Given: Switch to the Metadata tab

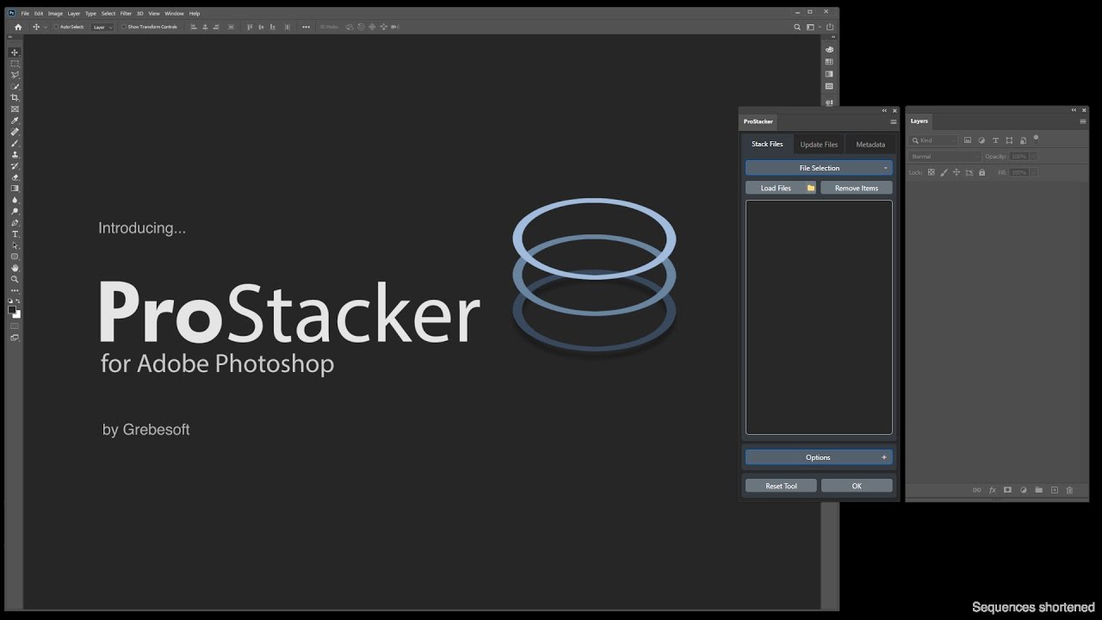Looking at the screenshot, I should click(870, 145).
